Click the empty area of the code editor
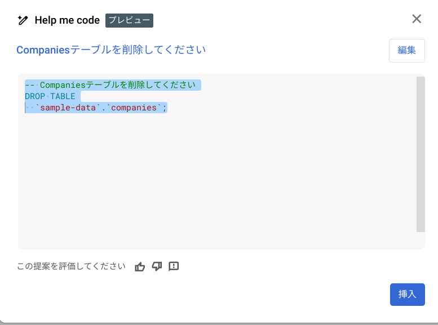Viewport: 438px width, 325px height. (217, 179)
